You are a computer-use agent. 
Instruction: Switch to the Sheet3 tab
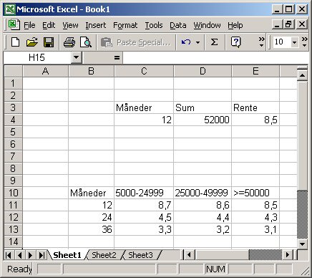click(x=140, y=255)
